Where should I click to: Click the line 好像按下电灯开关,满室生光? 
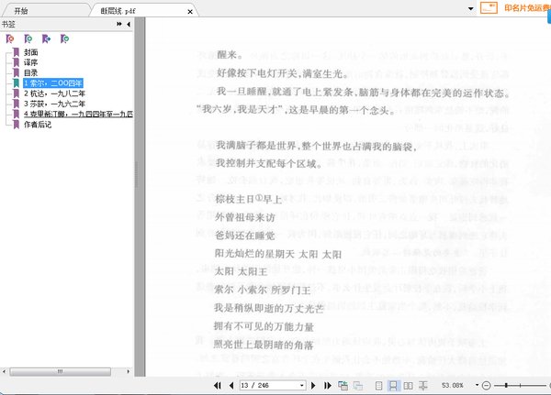click(283, 73)
